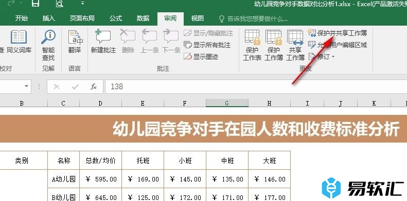Image resolution: width=407 pixels, height=201 pixels.
Task: Click the 小班 header cell
Action: click(185, 160)
